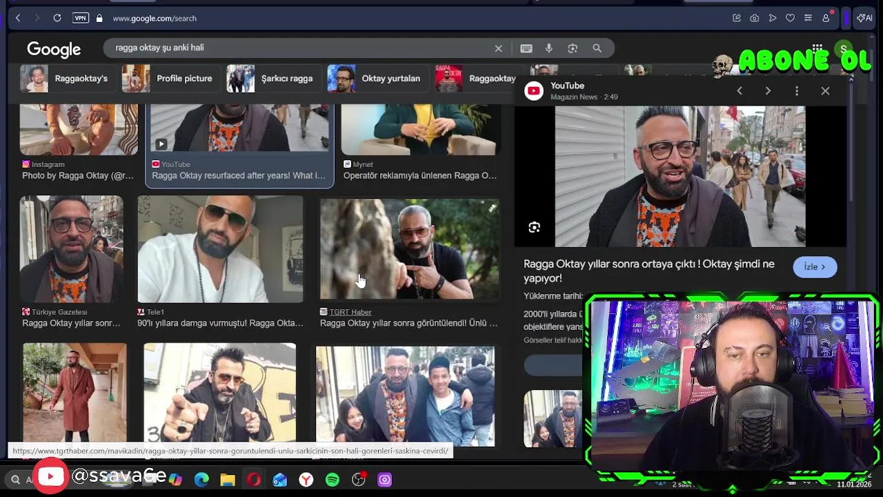Image resolution: width=883 pixels, height=497 pixels.
Task: Click the large preview image
Action: click(x=680, y=176)
